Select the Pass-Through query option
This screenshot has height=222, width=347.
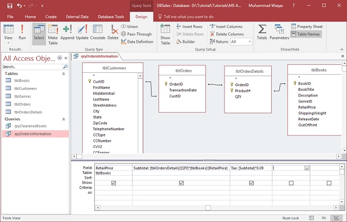(136, 34)
